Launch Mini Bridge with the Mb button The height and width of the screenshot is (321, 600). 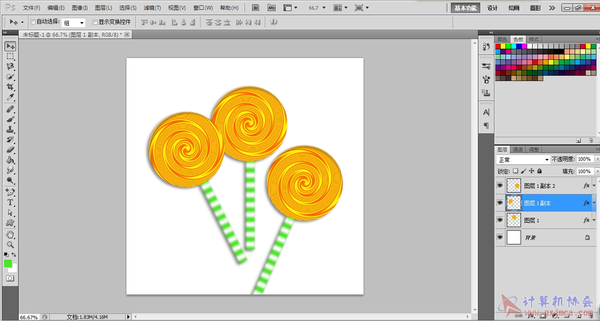tap(272, 8)
